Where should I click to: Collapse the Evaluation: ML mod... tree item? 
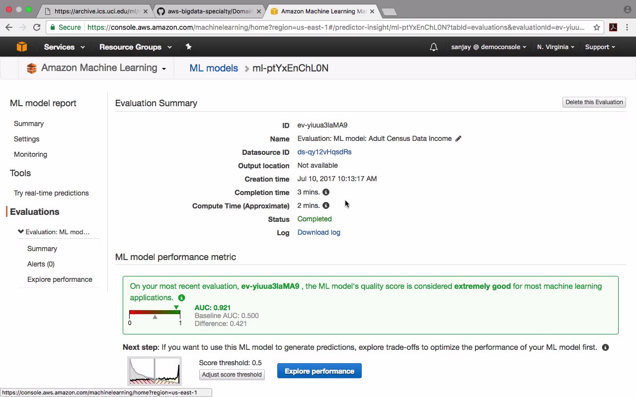coord(21,231)
